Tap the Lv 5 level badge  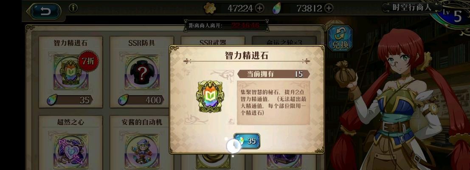(x=454, y=15)
